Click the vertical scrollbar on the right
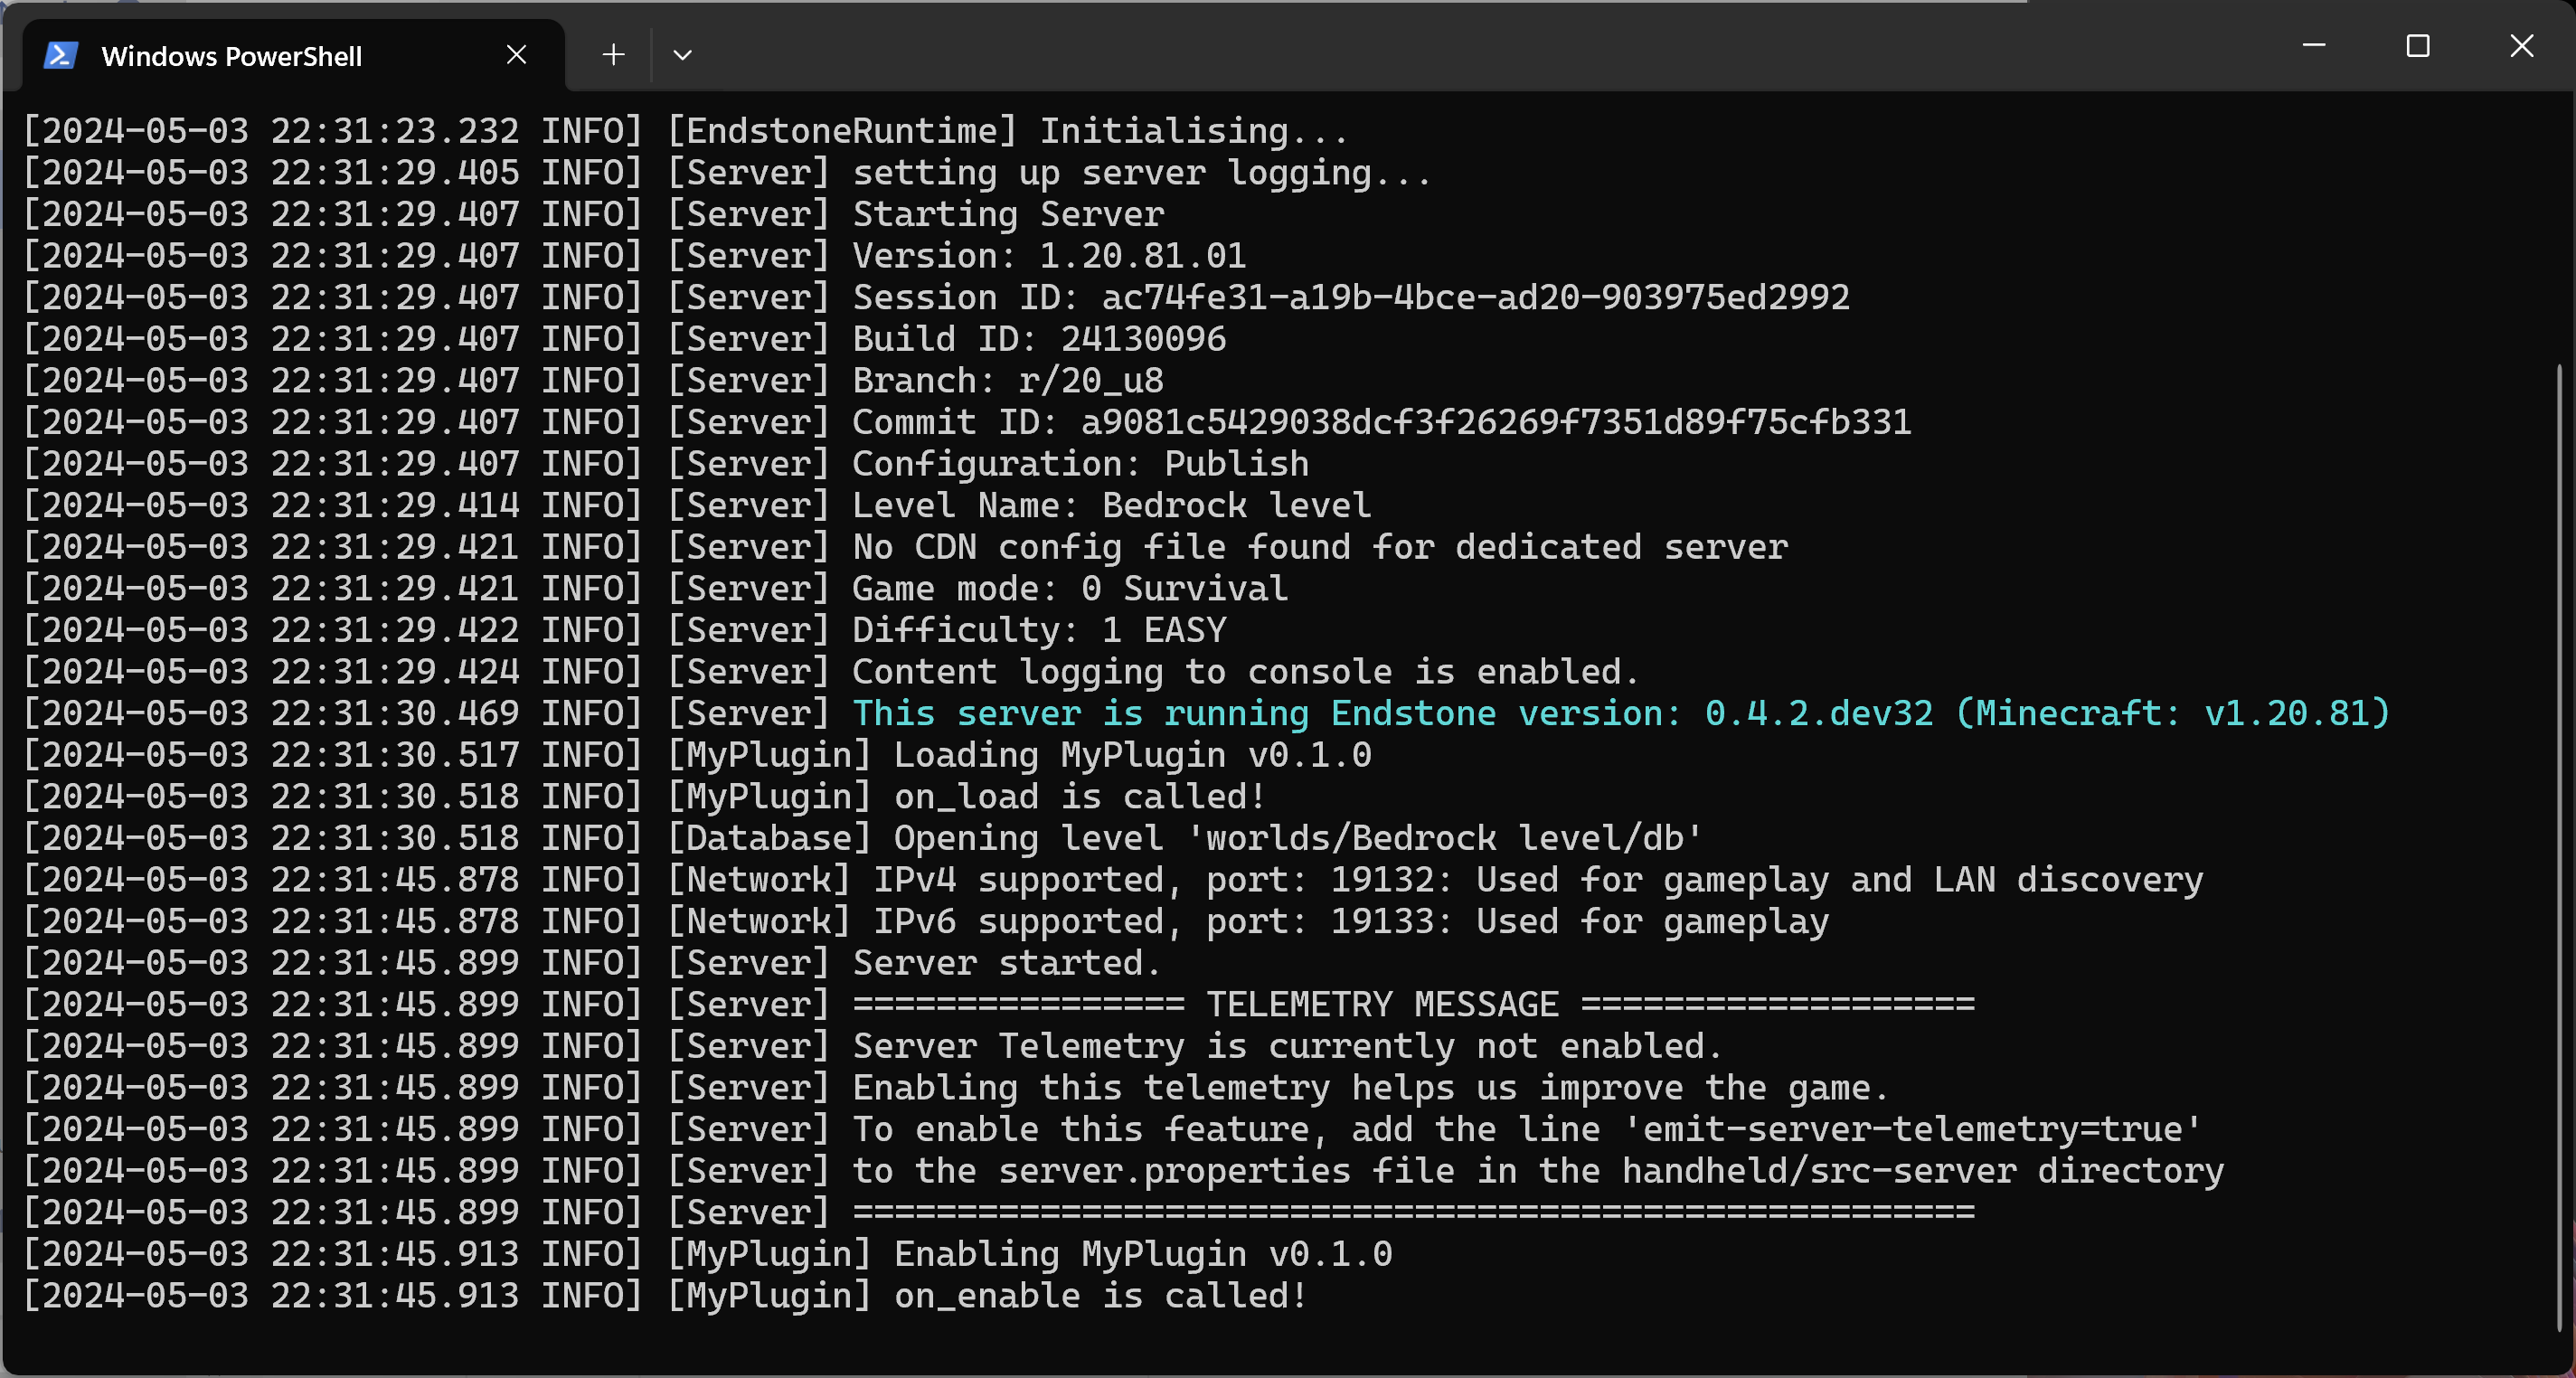 click(x=2557, y=700)
